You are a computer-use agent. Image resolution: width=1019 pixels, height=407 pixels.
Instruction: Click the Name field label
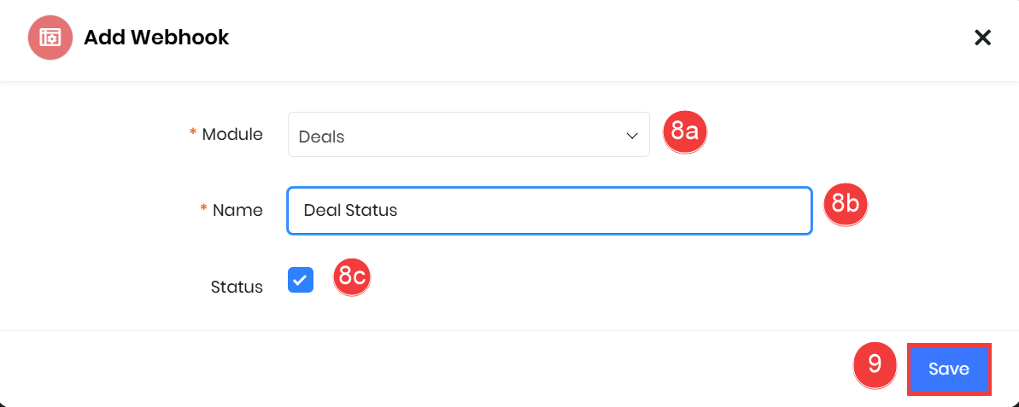click(237, 210)
